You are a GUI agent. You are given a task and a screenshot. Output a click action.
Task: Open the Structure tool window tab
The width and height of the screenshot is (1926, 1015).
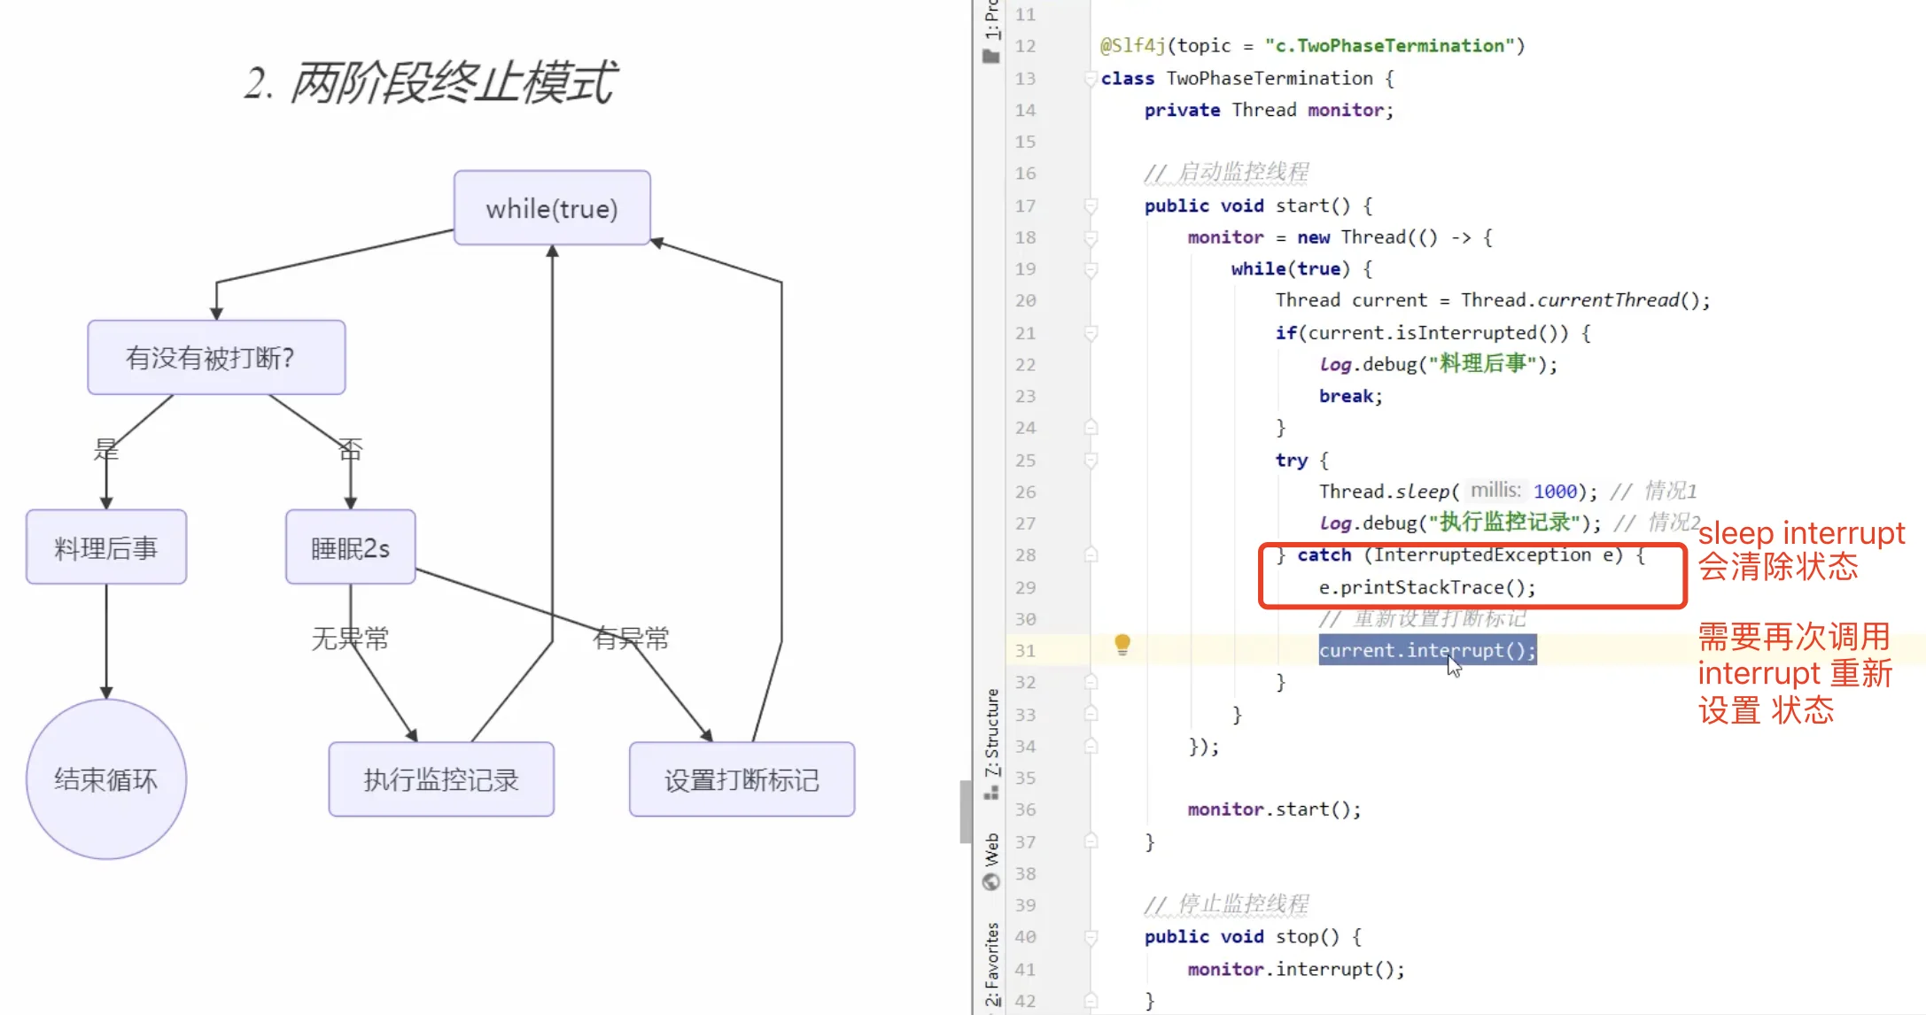(x=991, y=732)
